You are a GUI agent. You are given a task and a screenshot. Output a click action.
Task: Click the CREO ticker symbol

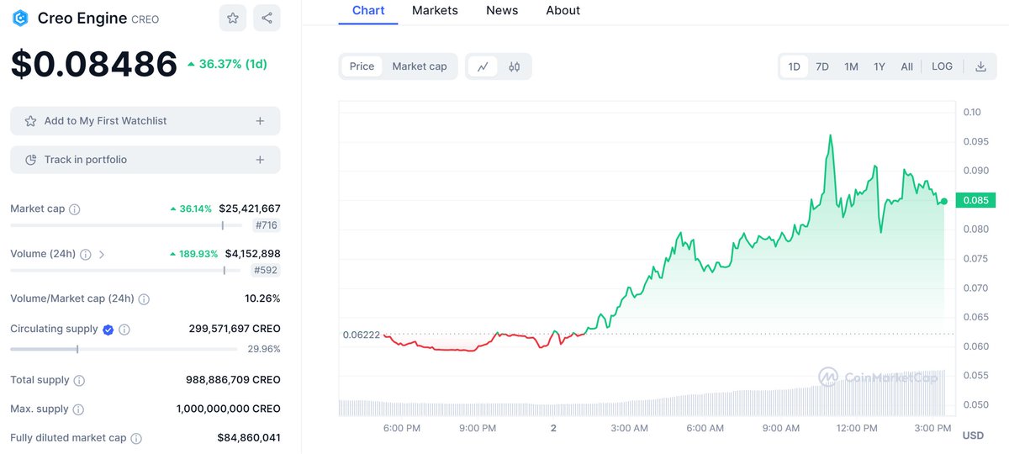pyautogui.click(x=145, y=19)
